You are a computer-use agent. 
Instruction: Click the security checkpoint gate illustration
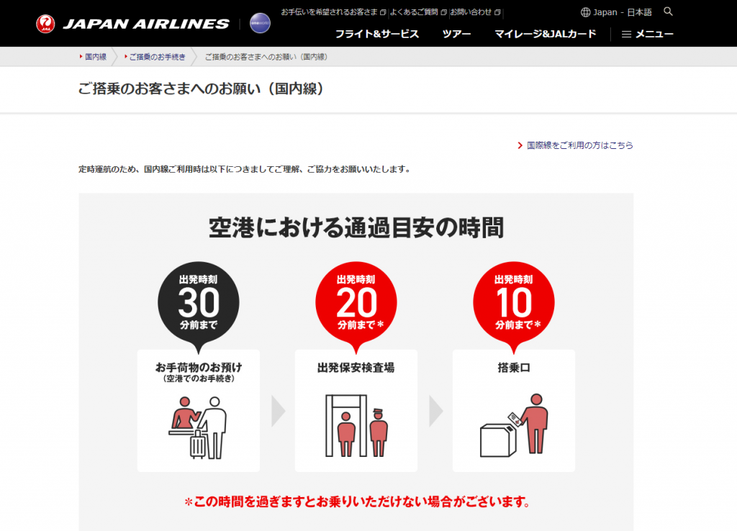[x=356, y=426]
